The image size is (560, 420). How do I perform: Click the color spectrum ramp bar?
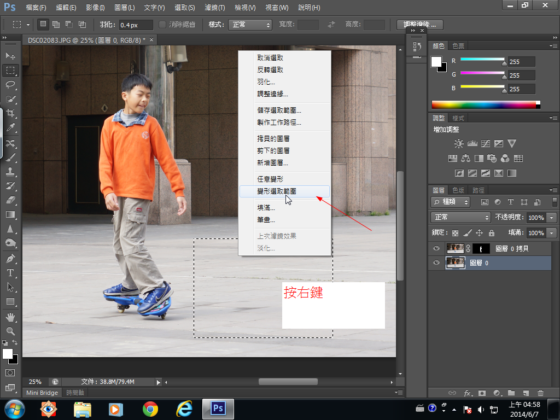click(x=484, y=104)
